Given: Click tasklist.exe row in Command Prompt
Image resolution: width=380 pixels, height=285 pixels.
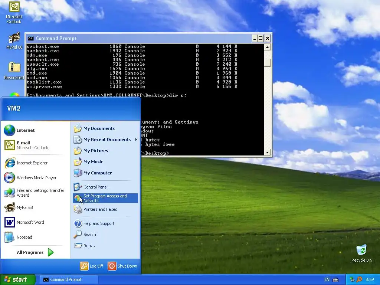Looking at the screenshot, I should 132,82.
